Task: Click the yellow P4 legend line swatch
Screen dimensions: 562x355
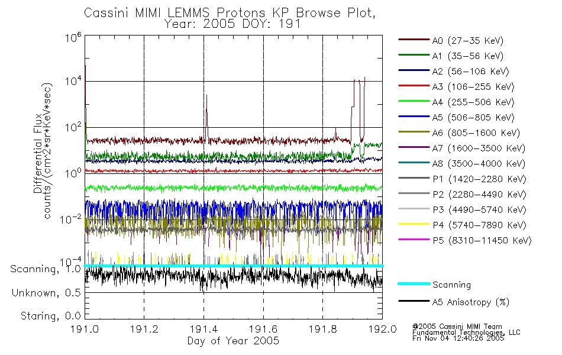Action: (x=414, y=224)
